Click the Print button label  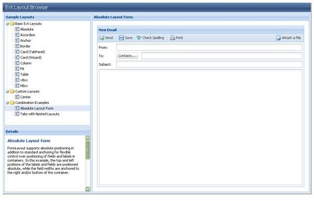180,38
